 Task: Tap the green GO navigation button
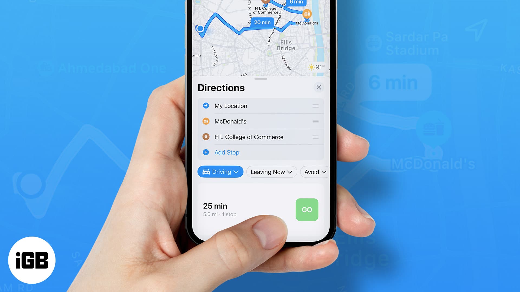coord(306,209)
